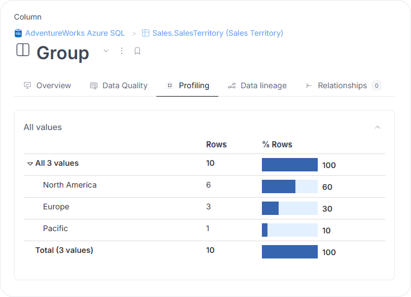Screen dimensions: 411x297
Task: Click the column icon beside Group title
Action: click(x=23, y=50)
